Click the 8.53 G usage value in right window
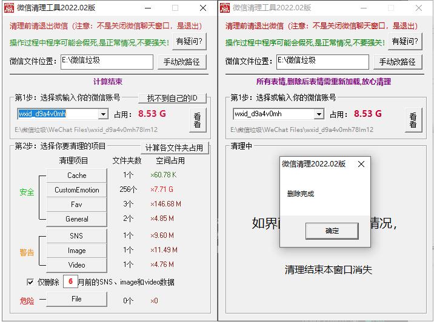 (367, 114)
